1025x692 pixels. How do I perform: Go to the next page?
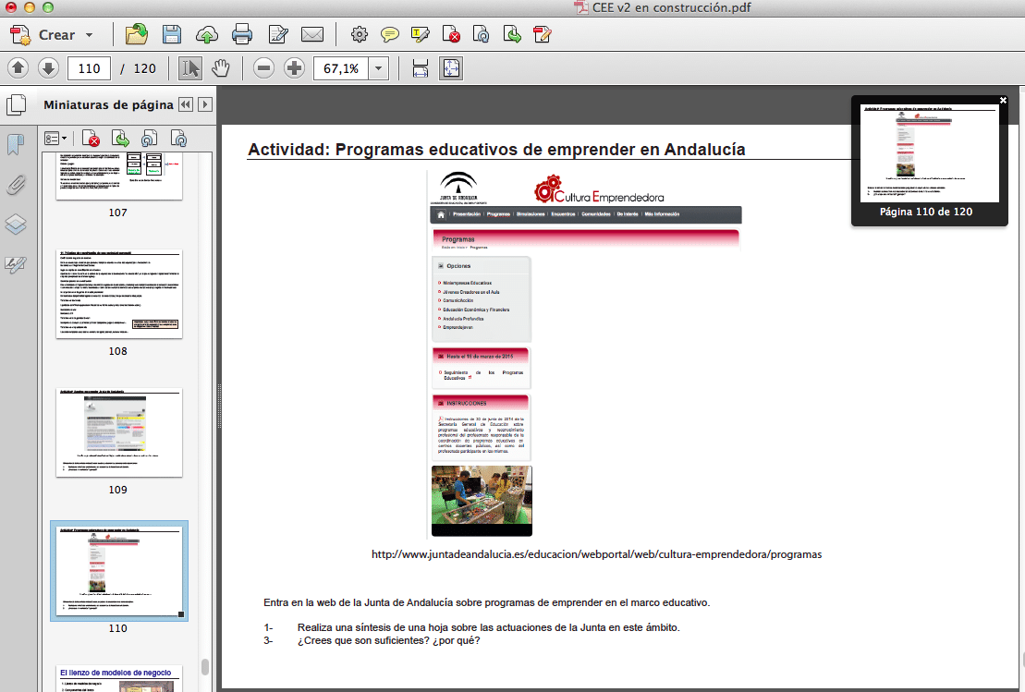[x=48, y=68]
